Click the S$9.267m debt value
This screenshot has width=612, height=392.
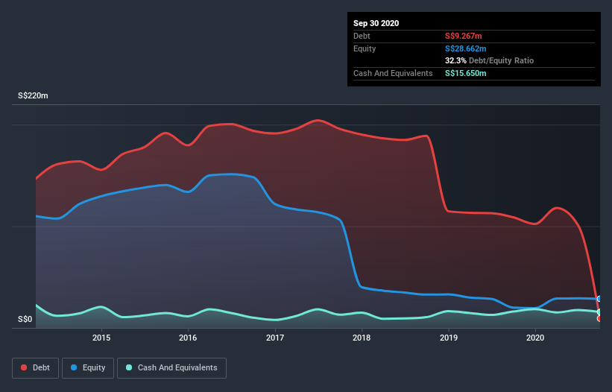pyautogui.click(x=464, y=36)
